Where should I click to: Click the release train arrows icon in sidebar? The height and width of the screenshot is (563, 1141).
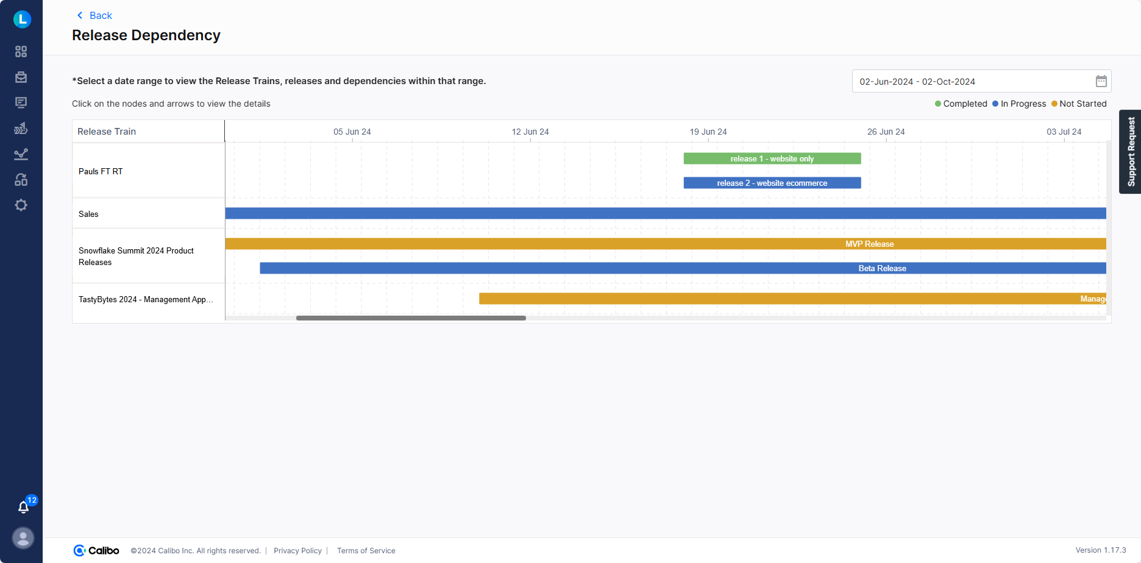tap(21, 128)
